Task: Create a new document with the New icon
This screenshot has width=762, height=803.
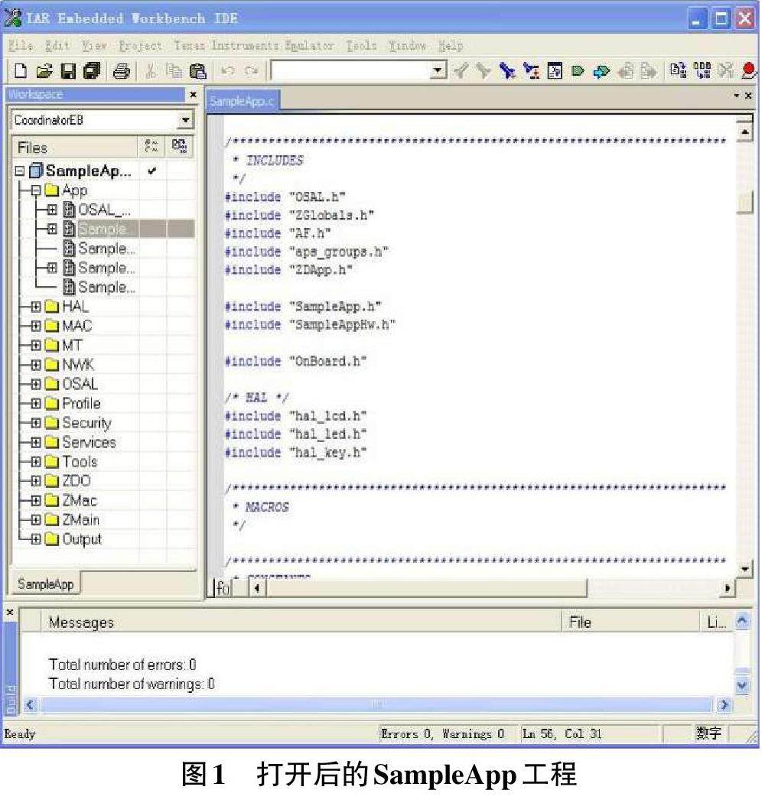Action: point(20,70)
